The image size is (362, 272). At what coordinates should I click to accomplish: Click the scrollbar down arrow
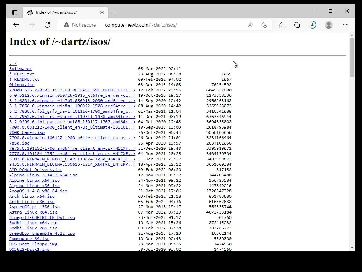[x=352, y=248]
